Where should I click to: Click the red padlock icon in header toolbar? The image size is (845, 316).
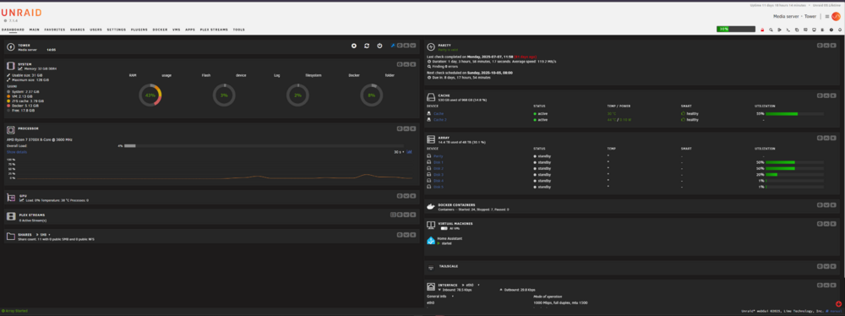pos(762,30)
